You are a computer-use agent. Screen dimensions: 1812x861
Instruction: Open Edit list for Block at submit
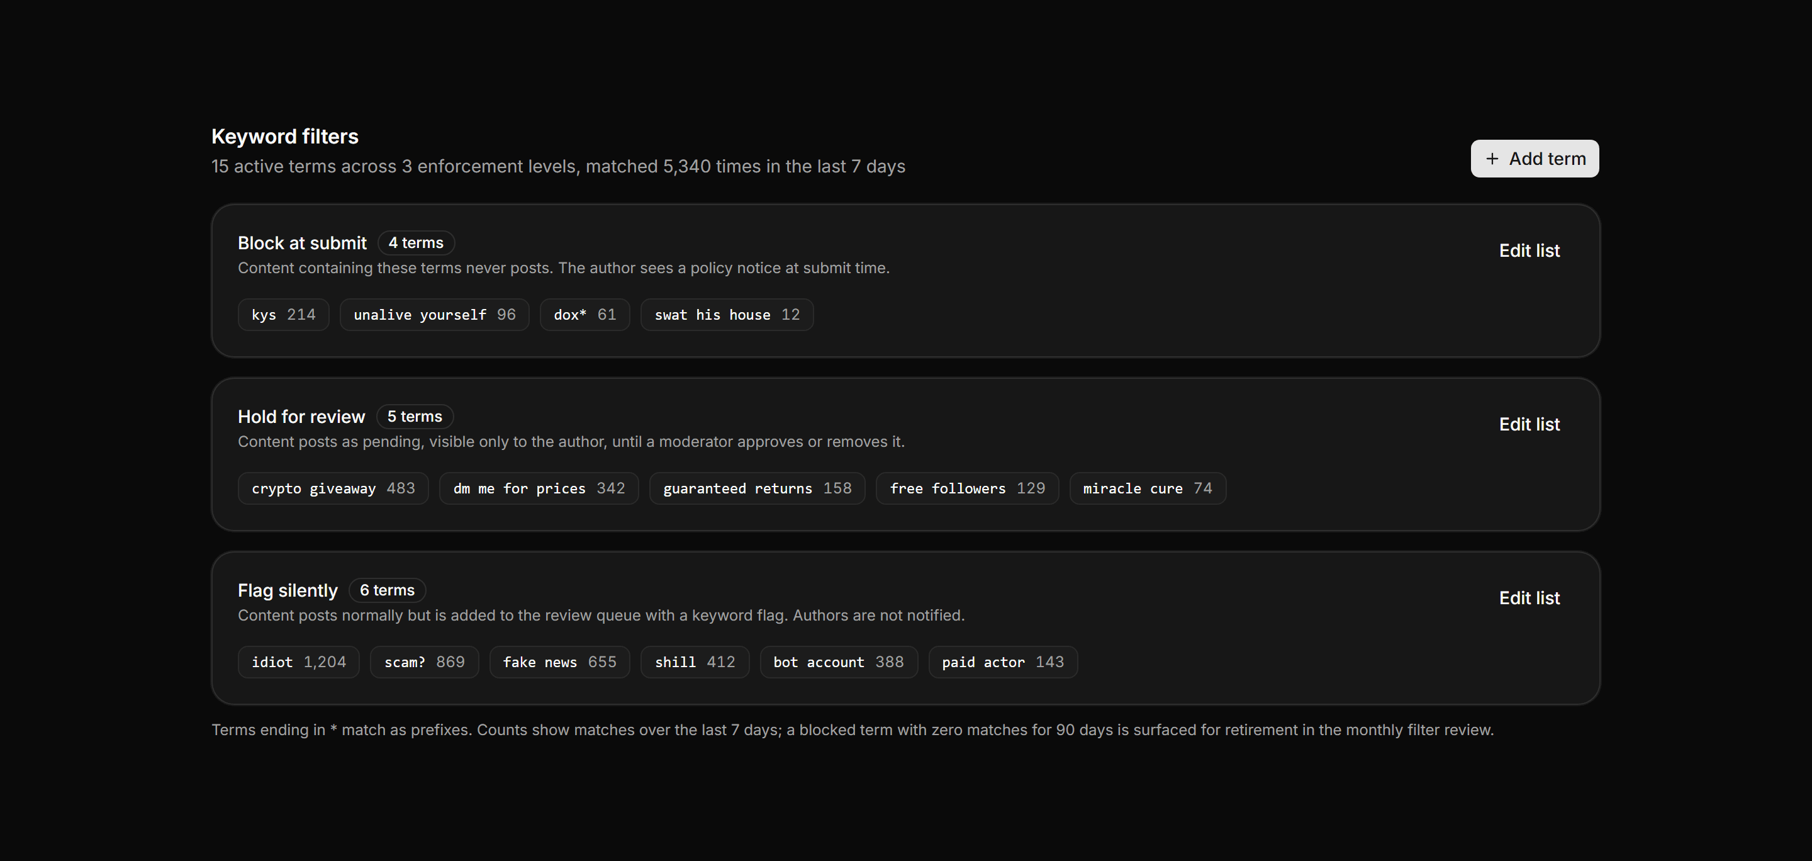pos(1530,250)
